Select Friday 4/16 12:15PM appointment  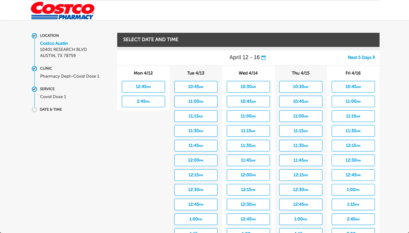[353, 145]
